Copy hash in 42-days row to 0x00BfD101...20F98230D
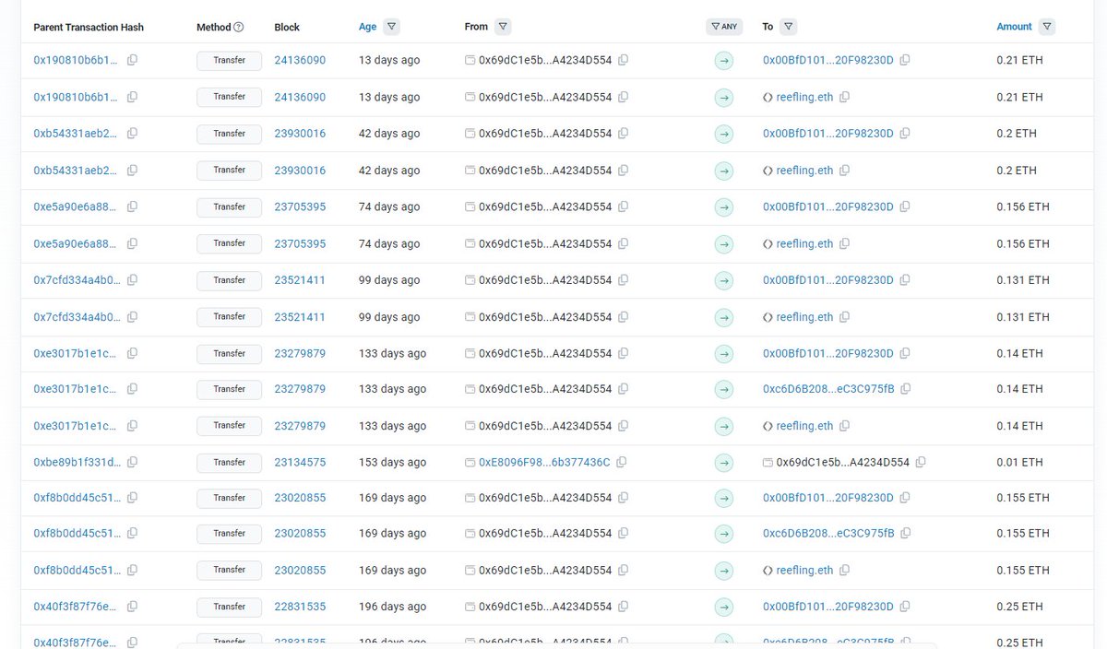Viewport: 1107px width, 649px height. coord(132,134)
